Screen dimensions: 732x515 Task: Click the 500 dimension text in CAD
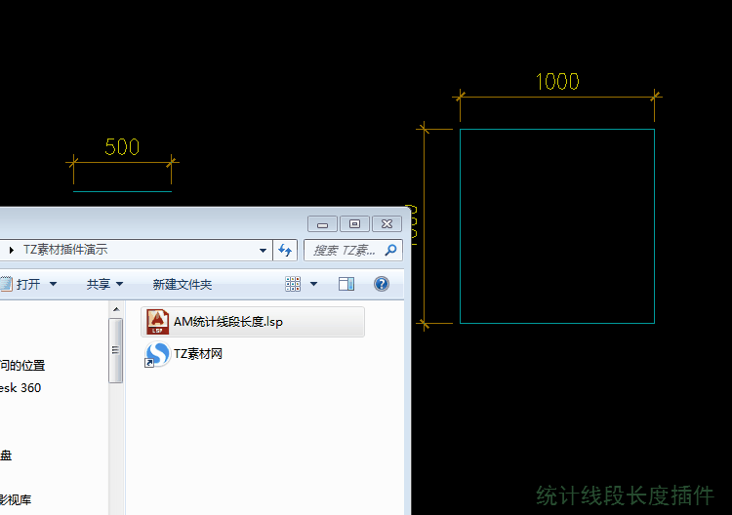122,147
